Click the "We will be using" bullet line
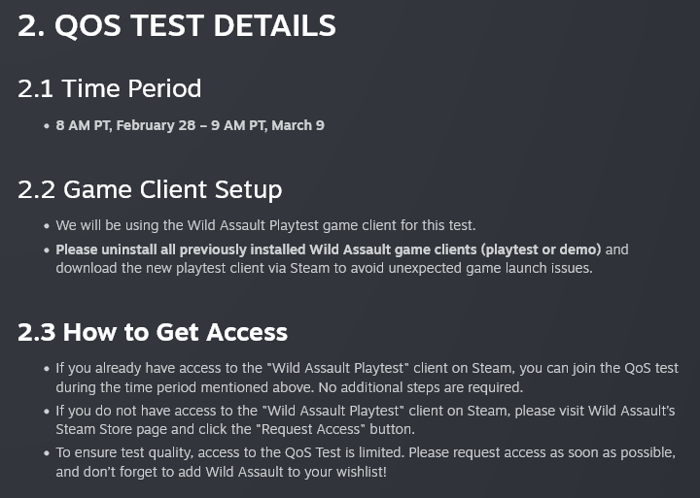The height and width of the screenshot is (498, 700). tap(107, 225)
